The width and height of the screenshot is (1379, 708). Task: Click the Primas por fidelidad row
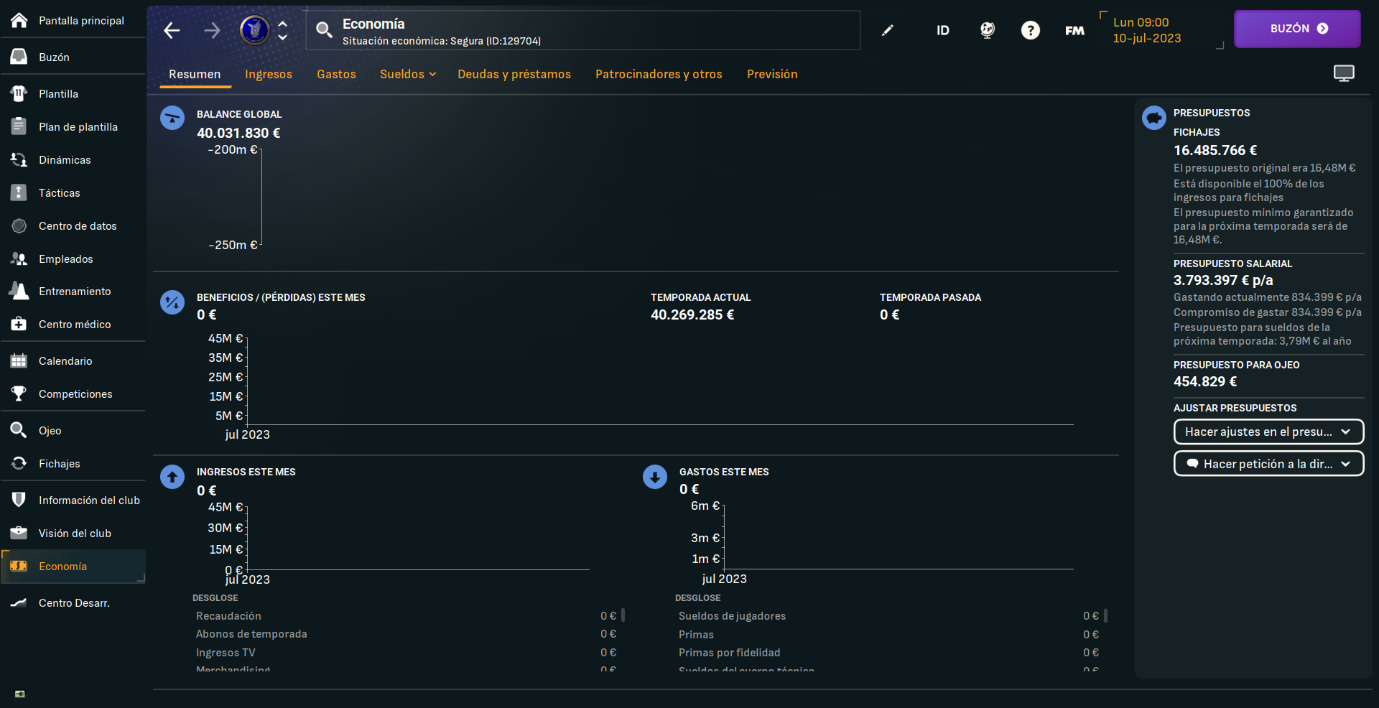(x=888, y=653)
